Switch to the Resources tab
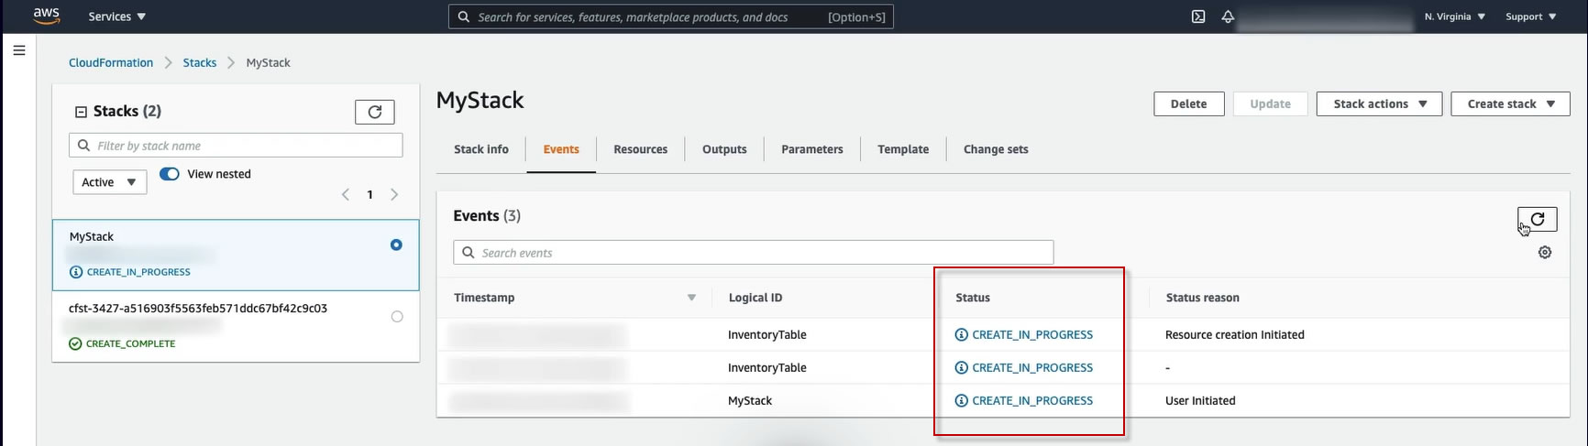 click(x=640, y=149)
